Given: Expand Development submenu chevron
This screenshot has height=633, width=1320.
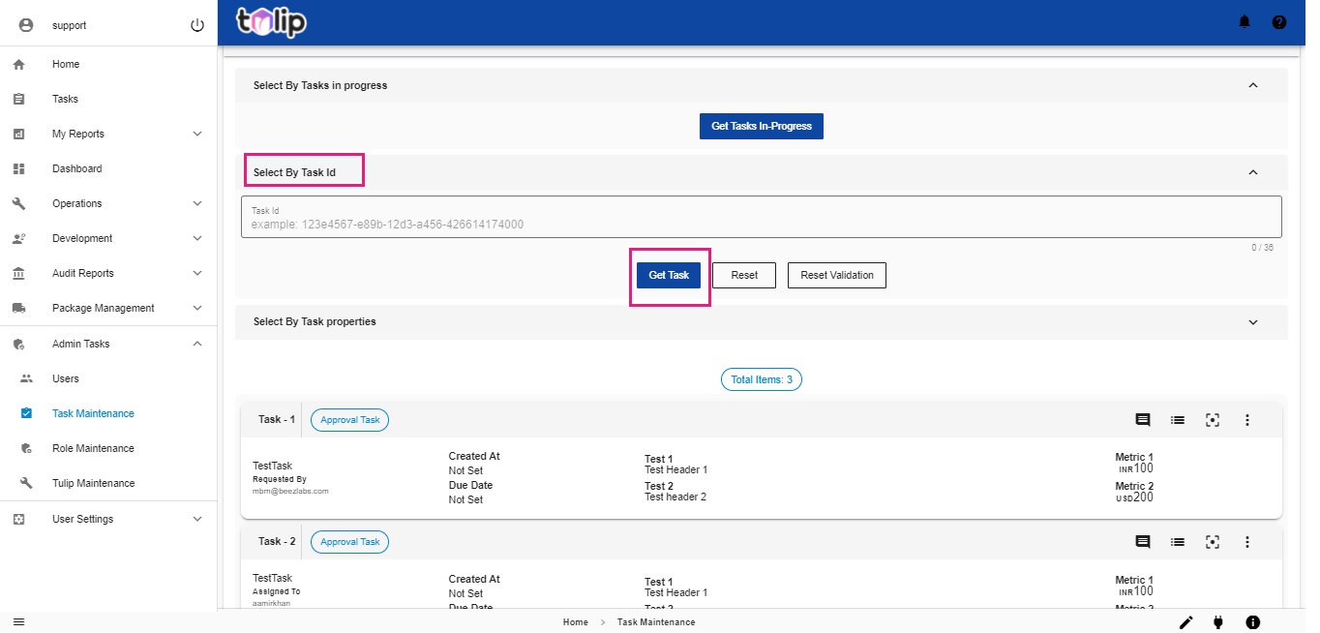Looking at the screenshot, I should click(197, 238).
